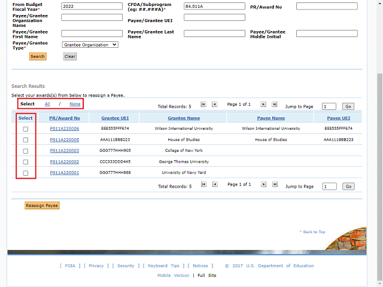
Task: Sort results by Grantee Name column header
Action: [184, 118]
